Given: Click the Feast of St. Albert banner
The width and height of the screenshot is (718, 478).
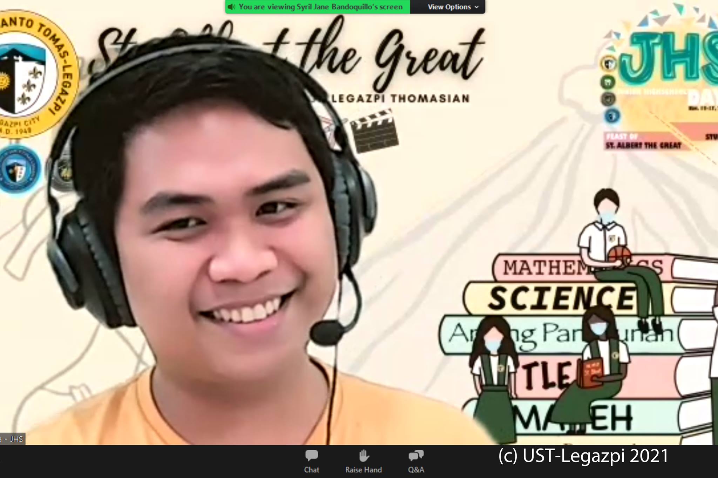Looking at the screenshot, I should point(643,141).
